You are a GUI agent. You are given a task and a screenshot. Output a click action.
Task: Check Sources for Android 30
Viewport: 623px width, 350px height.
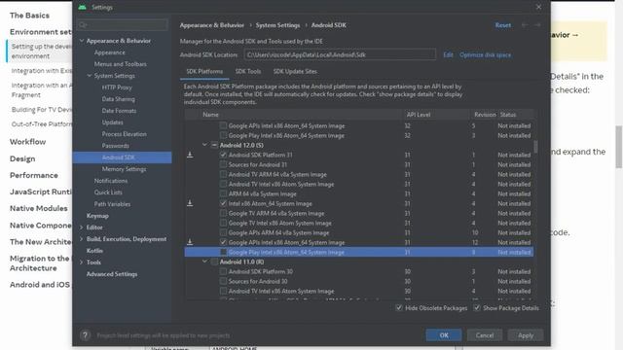pyautogui.click(x=223, y=281)
